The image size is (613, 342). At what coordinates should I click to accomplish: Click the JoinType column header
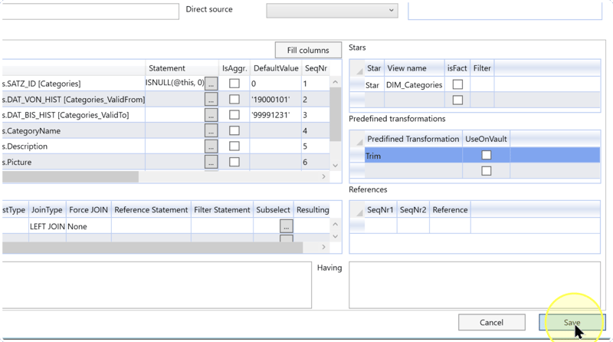47,210
